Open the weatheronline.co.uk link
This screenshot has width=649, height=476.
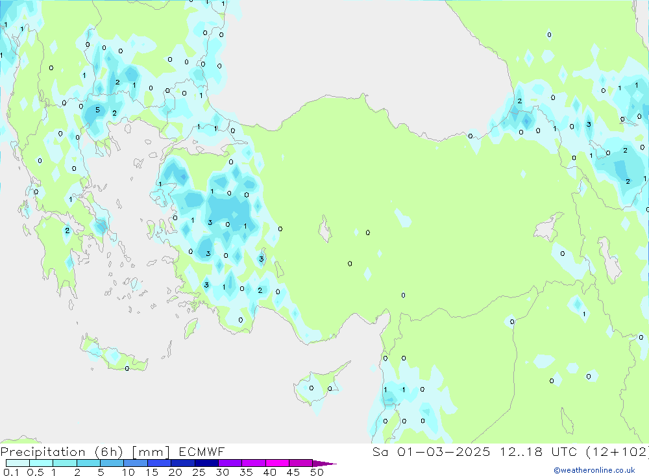click(x=594, y=470)
